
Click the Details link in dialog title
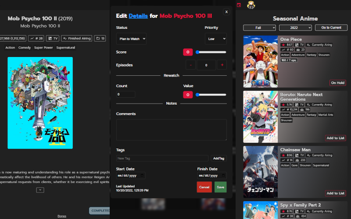point(138,16)
